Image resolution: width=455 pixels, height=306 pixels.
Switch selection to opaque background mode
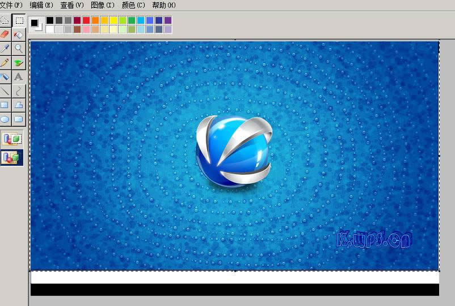click(12, 139)
